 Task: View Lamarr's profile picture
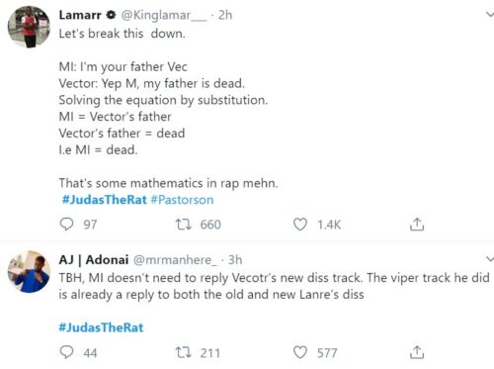[29, 27]
